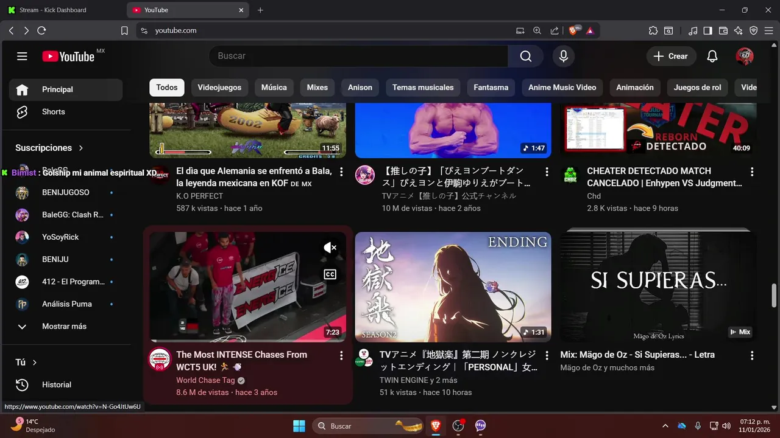Open the Windows Start menu
This screenshot has width=780, height=438.
pos(299,426)
